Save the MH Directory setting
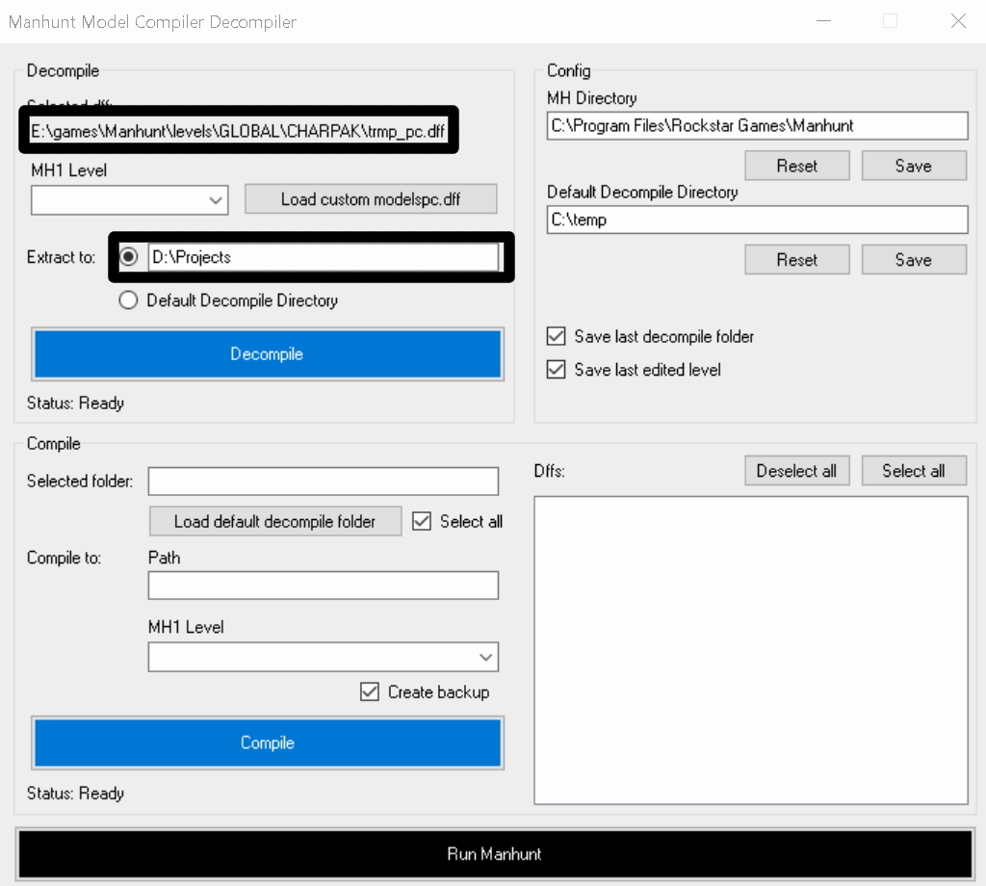 (x=914, y=166)
